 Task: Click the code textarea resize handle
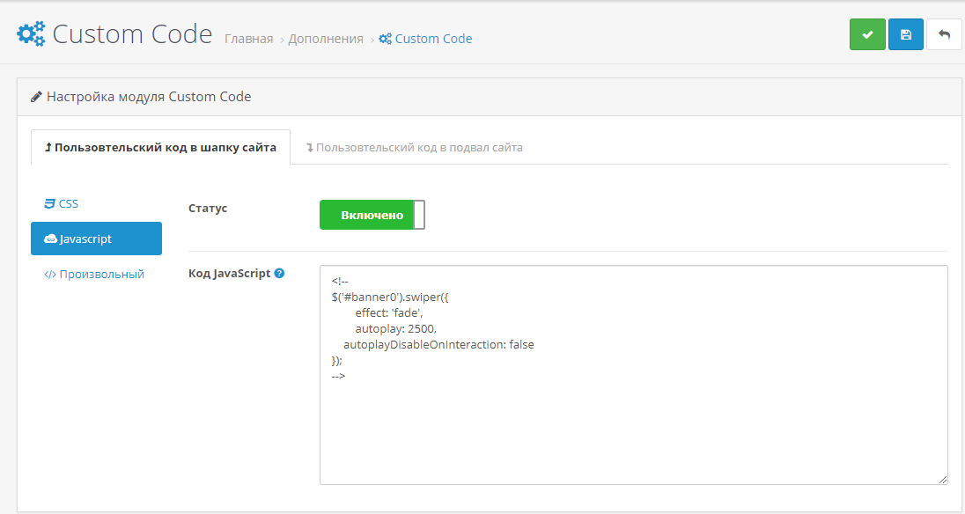click(943, 480)
